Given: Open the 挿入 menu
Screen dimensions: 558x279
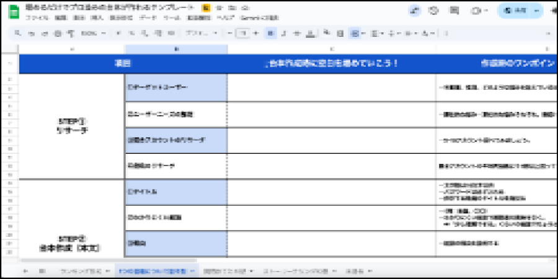Looking at the screenshot, I should click(x=97, y=18).
